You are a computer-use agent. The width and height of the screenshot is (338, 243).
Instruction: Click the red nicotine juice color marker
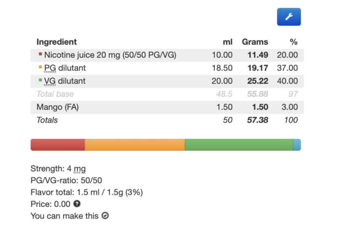pyautogui.click(x=41, y=54)
